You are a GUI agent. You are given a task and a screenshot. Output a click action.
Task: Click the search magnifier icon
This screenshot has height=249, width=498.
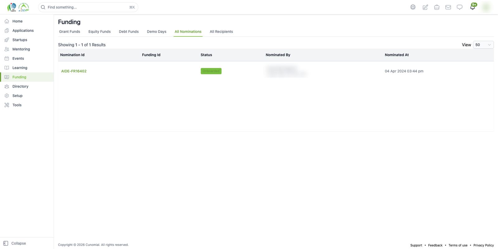(43, 7)
